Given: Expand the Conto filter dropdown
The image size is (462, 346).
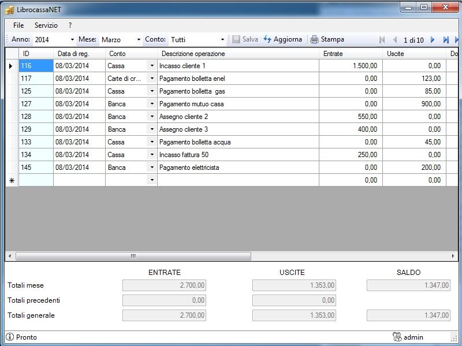Looking at the screenshot, I should (x=222, y=40).
